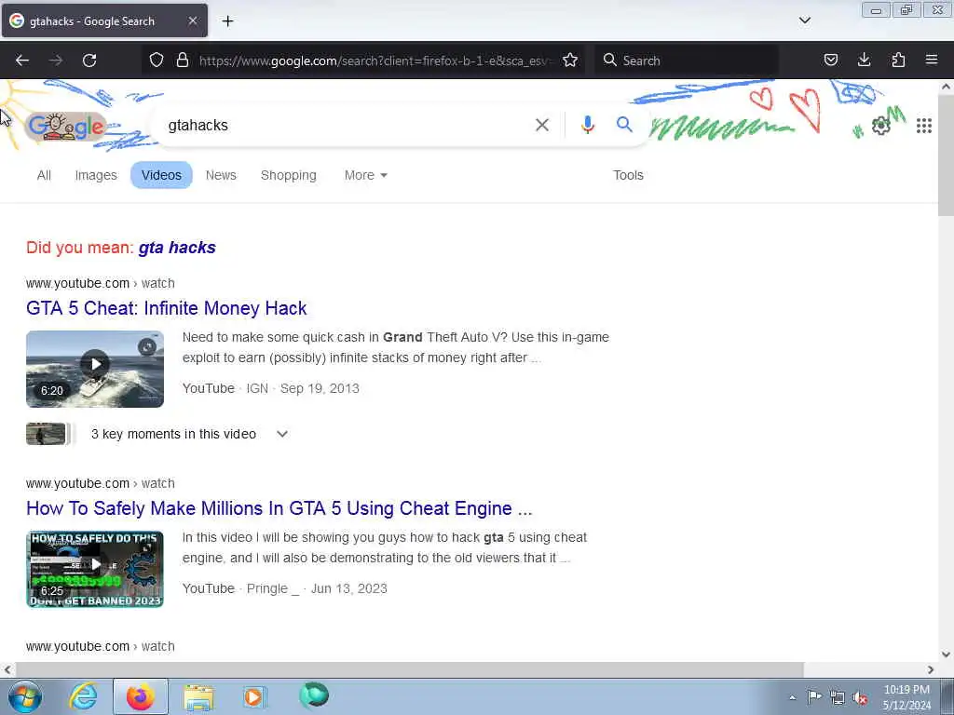Open Windows Explorer from the taskbar

(198, 696)
